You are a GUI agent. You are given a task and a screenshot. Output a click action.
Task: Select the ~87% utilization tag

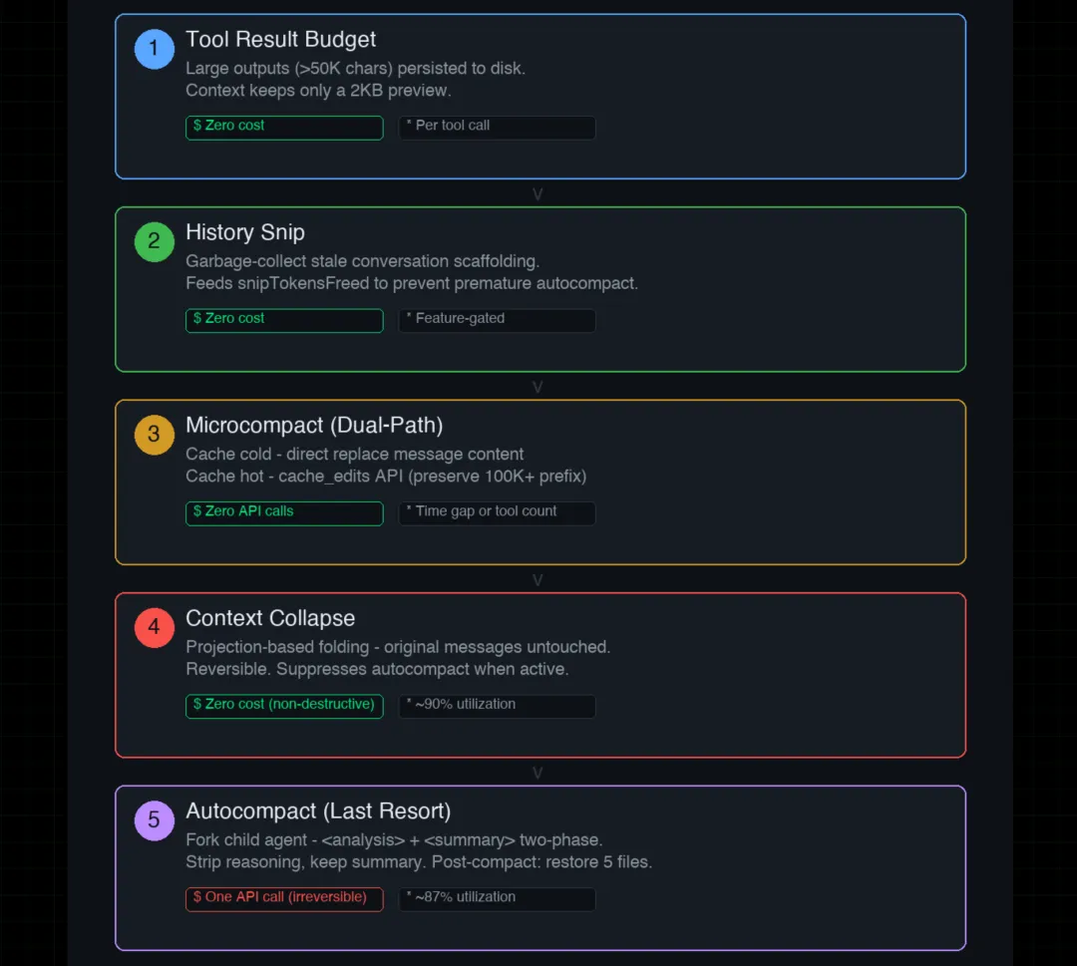click(497, 898)
